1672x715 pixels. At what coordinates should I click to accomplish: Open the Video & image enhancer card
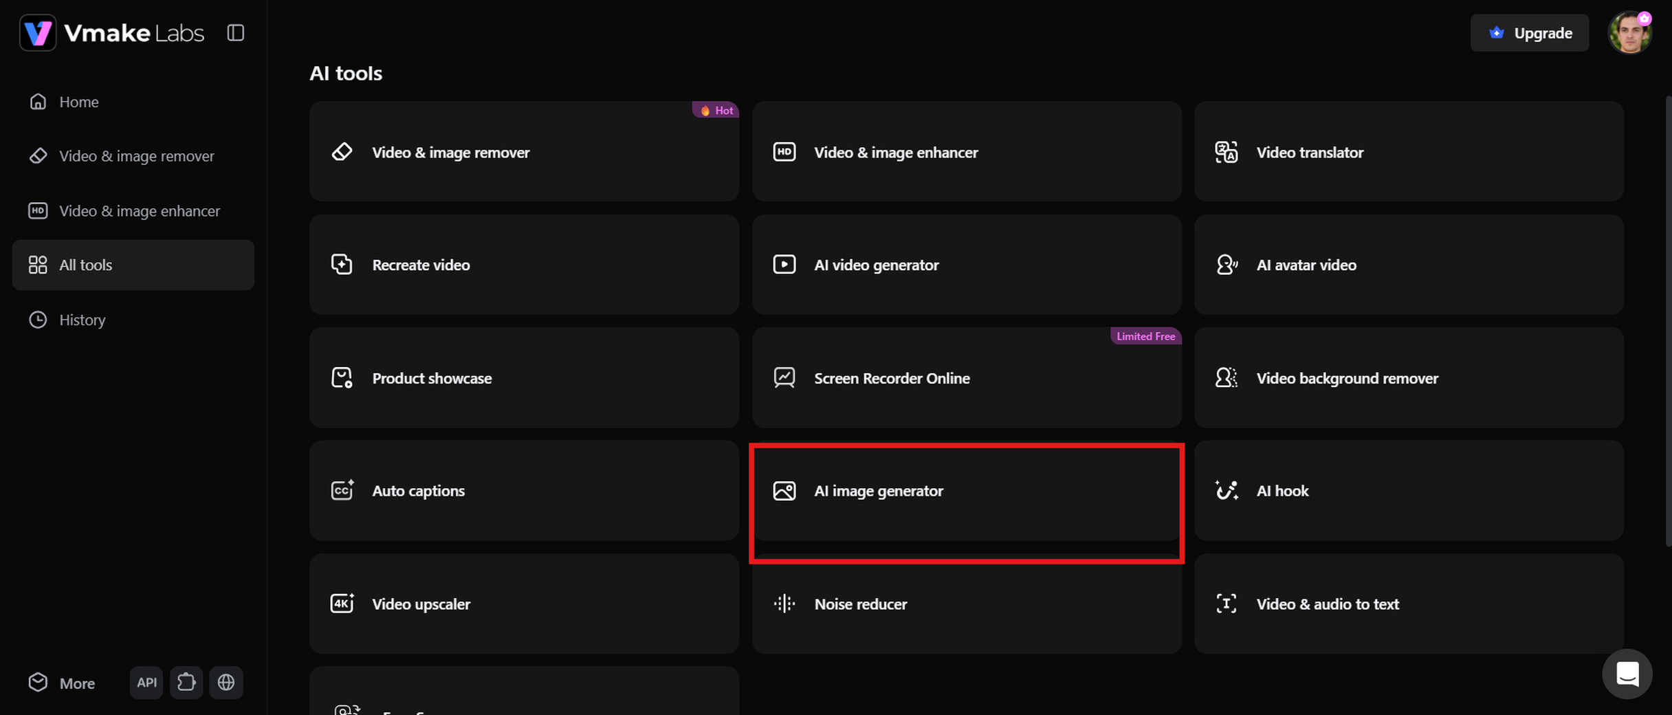click(967, 151)
